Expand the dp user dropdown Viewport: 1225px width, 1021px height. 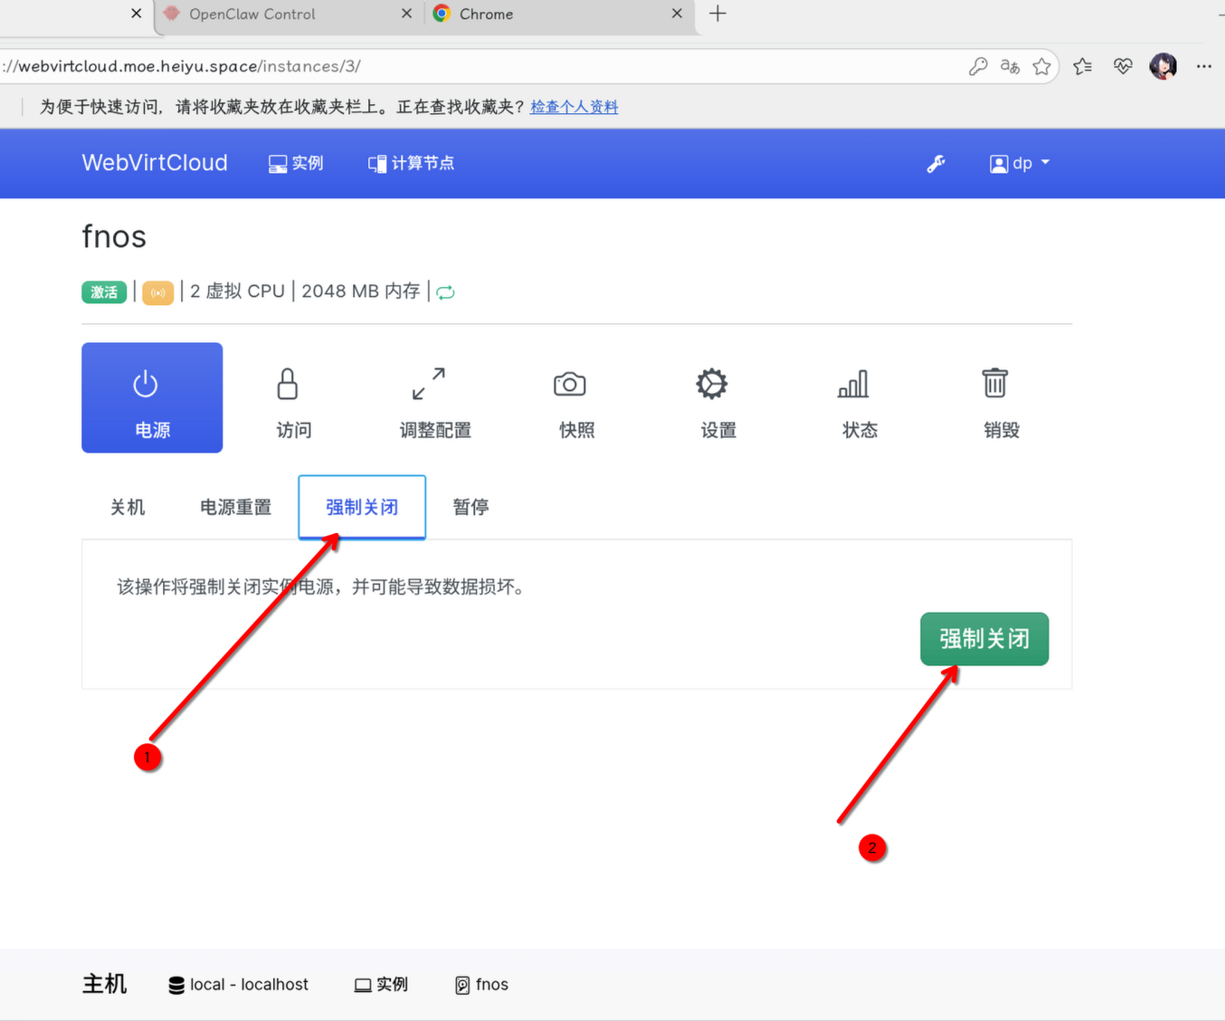coord(1020,164)
